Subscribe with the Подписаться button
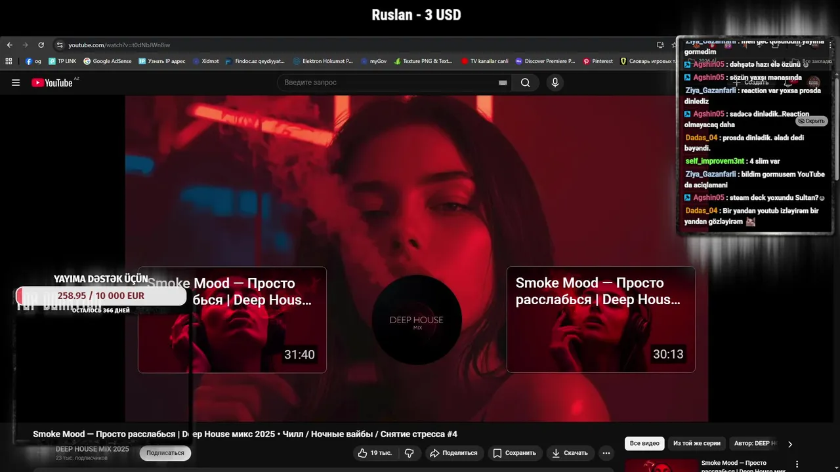Image resolution: width=840 pixels, height=472 pixels. click(165, 453)
